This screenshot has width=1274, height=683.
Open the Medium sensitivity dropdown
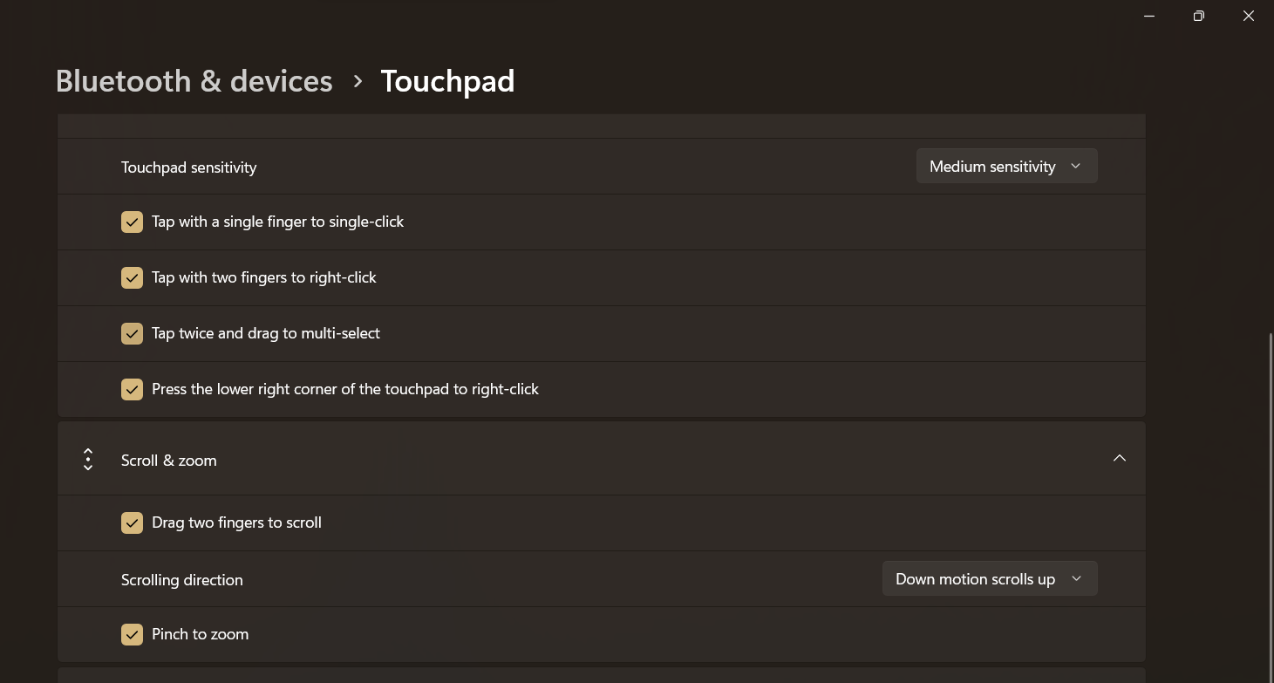(1006, 166)
